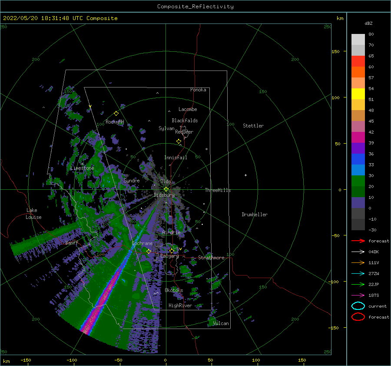Click the Didsbury label

pos(164,195)
